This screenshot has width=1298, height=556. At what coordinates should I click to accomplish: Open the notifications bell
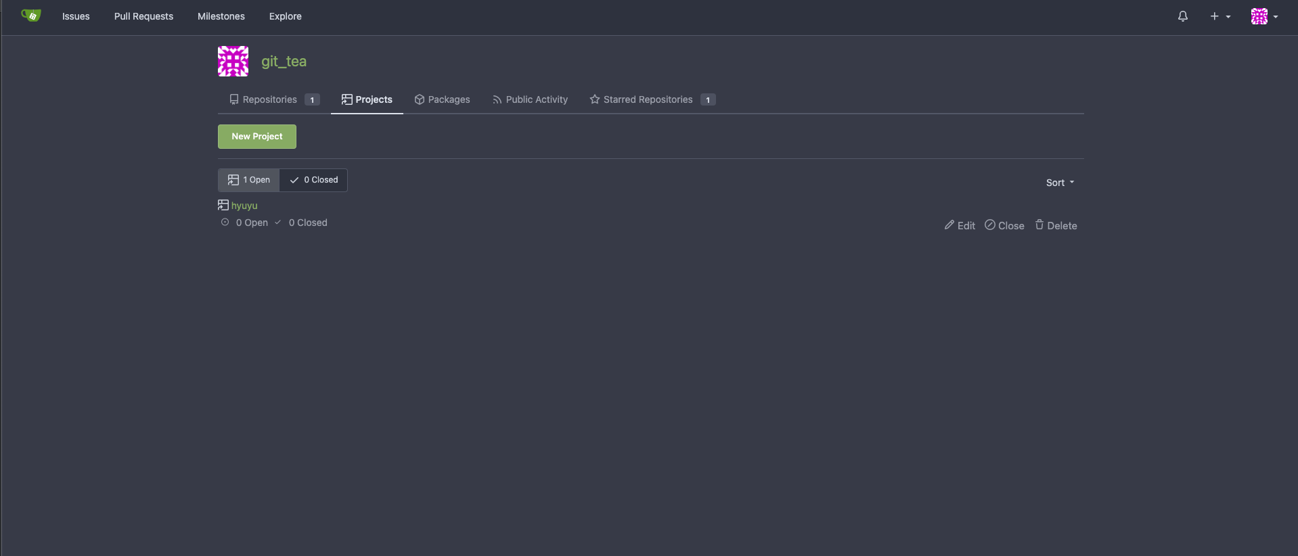[x=1183, y=16]
